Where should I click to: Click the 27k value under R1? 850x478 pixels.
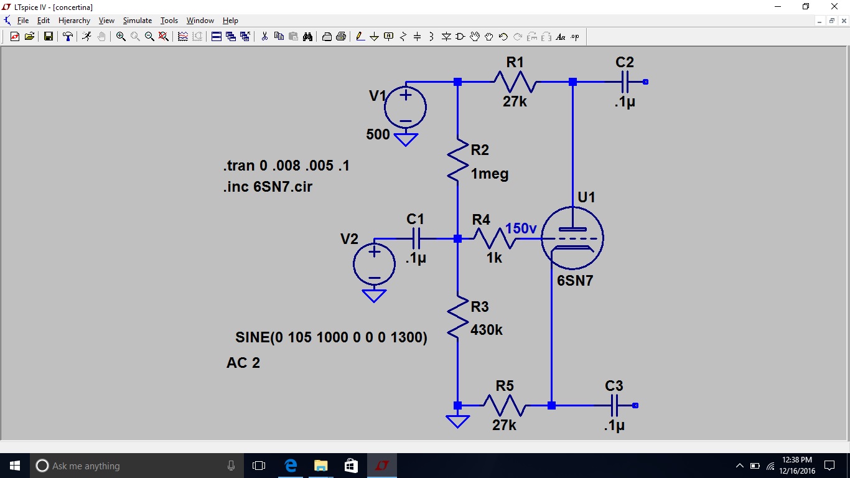point(515,102)
